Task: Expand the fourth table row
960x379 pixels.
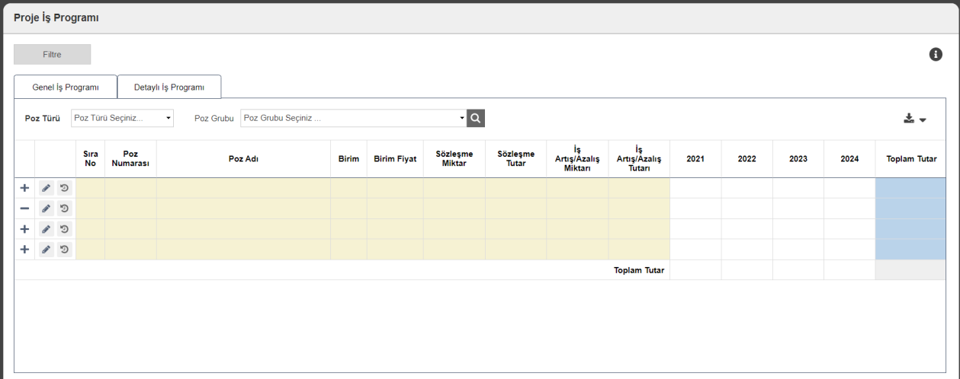Action: tap(24, 250)
